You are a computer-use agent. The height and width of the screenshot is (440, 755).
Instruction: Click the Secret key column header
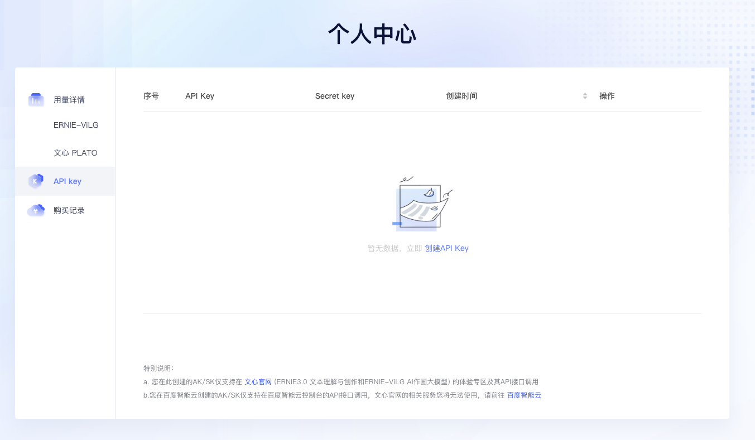point(335,96)
